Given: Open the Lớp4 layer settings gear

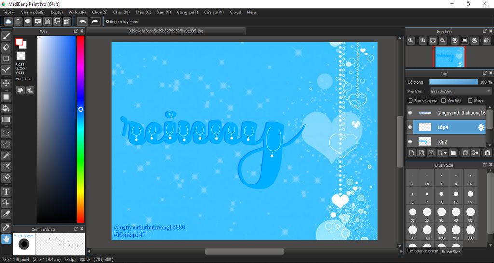Looking at the screenshot, I should 481,127.
